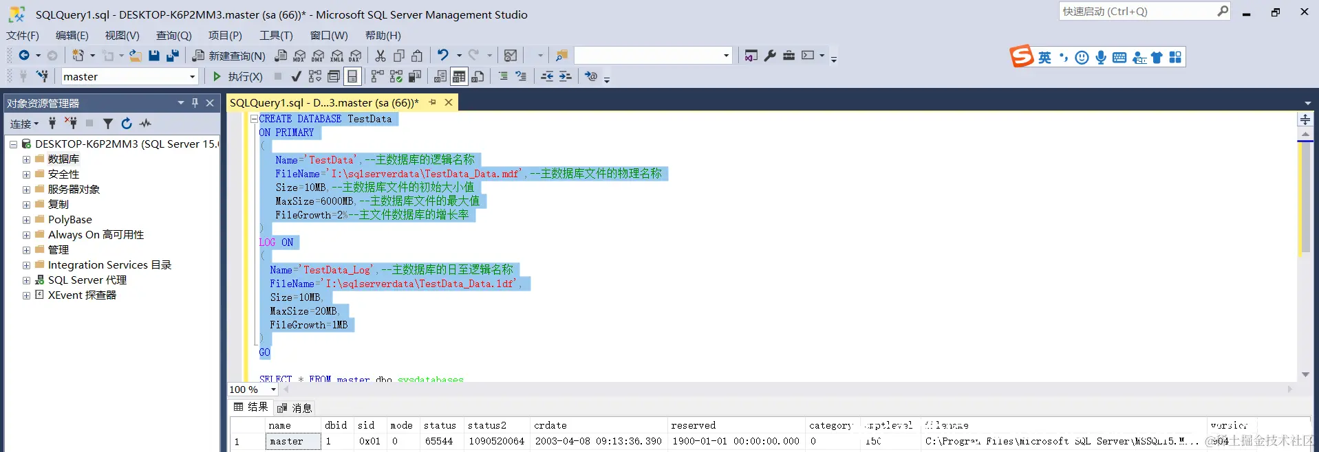Click the MDX query icon

point(299,56)
